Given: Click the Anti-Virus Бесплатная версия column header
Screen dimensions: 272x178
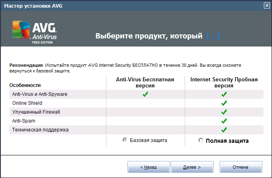Looking at the screenshot, I should (145, 83).
